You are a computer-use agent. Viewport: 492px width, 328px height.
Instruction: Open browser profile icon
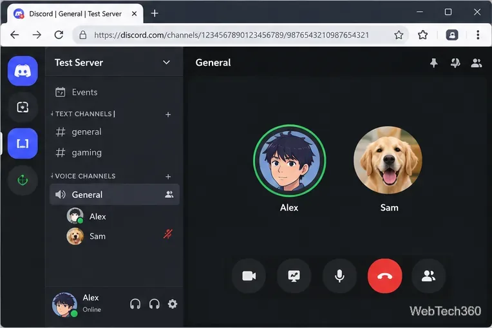click(x=452, y=35)
